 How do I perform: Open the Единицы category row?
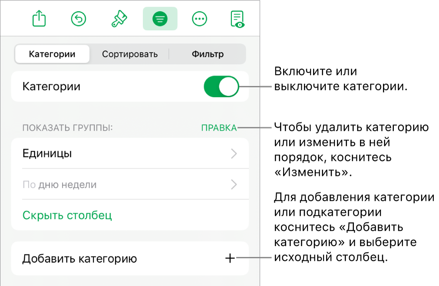tap(130, 153)
